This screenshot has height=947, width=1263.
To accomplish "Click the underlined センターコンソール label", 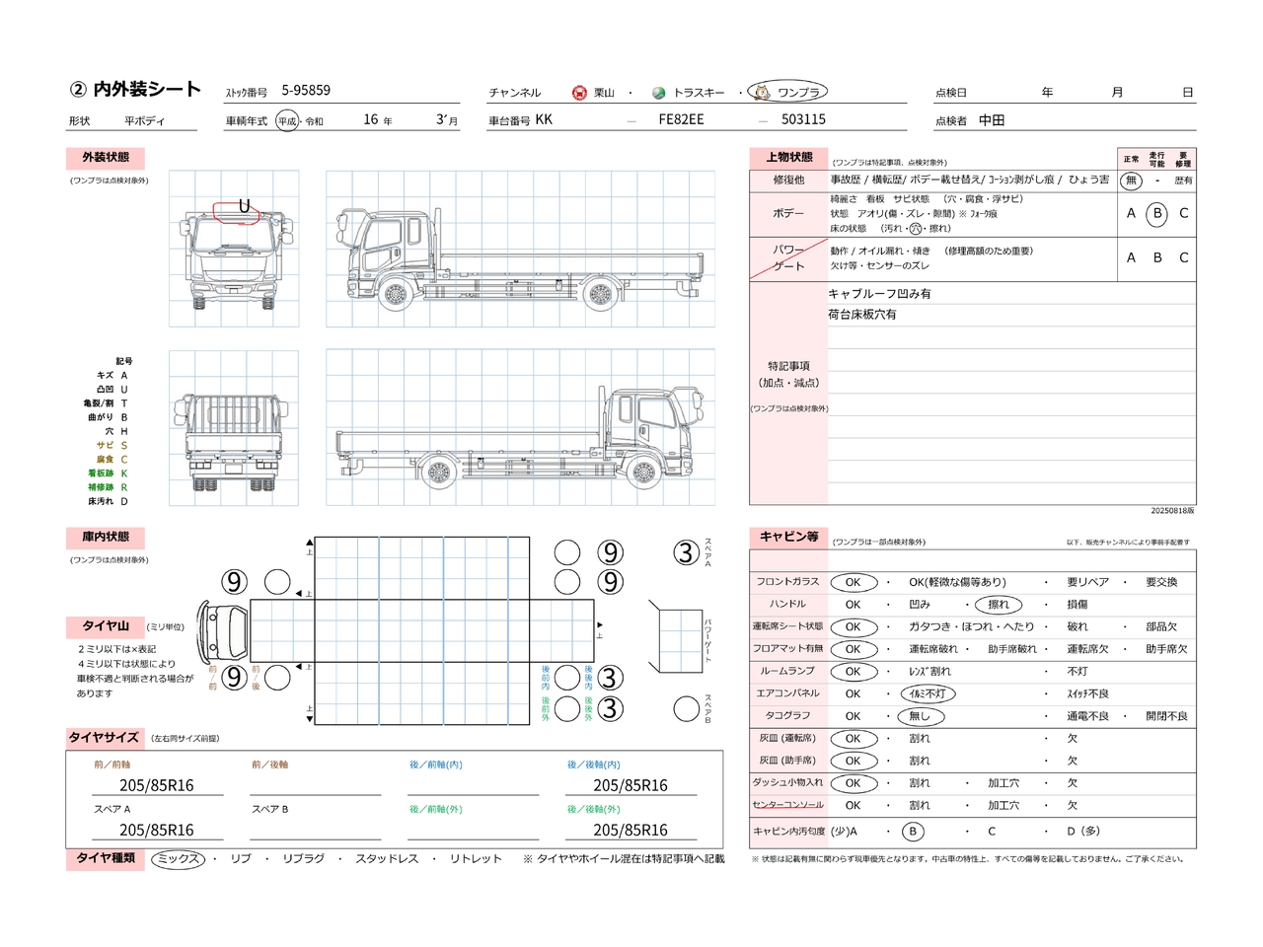I will click(787, 805).
